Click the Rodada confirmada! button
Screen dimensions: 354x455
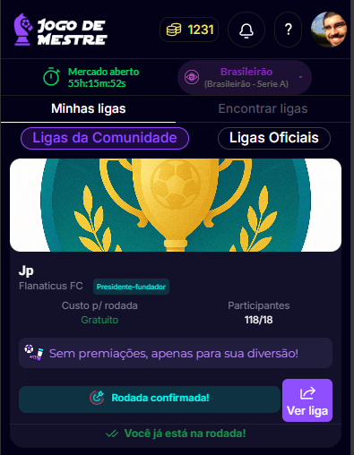coord(150,399)
